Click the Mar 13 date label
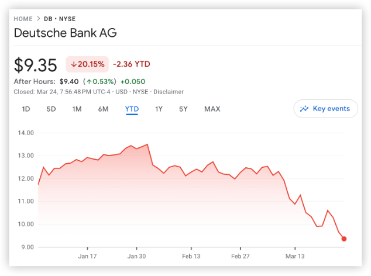371x276 pixels. 295,256
